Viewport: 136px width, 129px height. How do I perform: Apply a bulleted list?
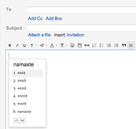coord(102,45)
